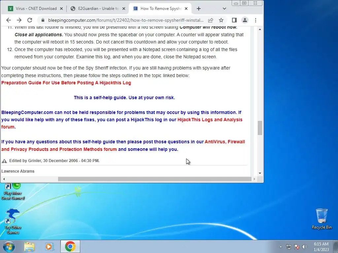Open HijackThis Logs and Analysis link
Screen dimensions: 338x253
(x=122, y=123)
